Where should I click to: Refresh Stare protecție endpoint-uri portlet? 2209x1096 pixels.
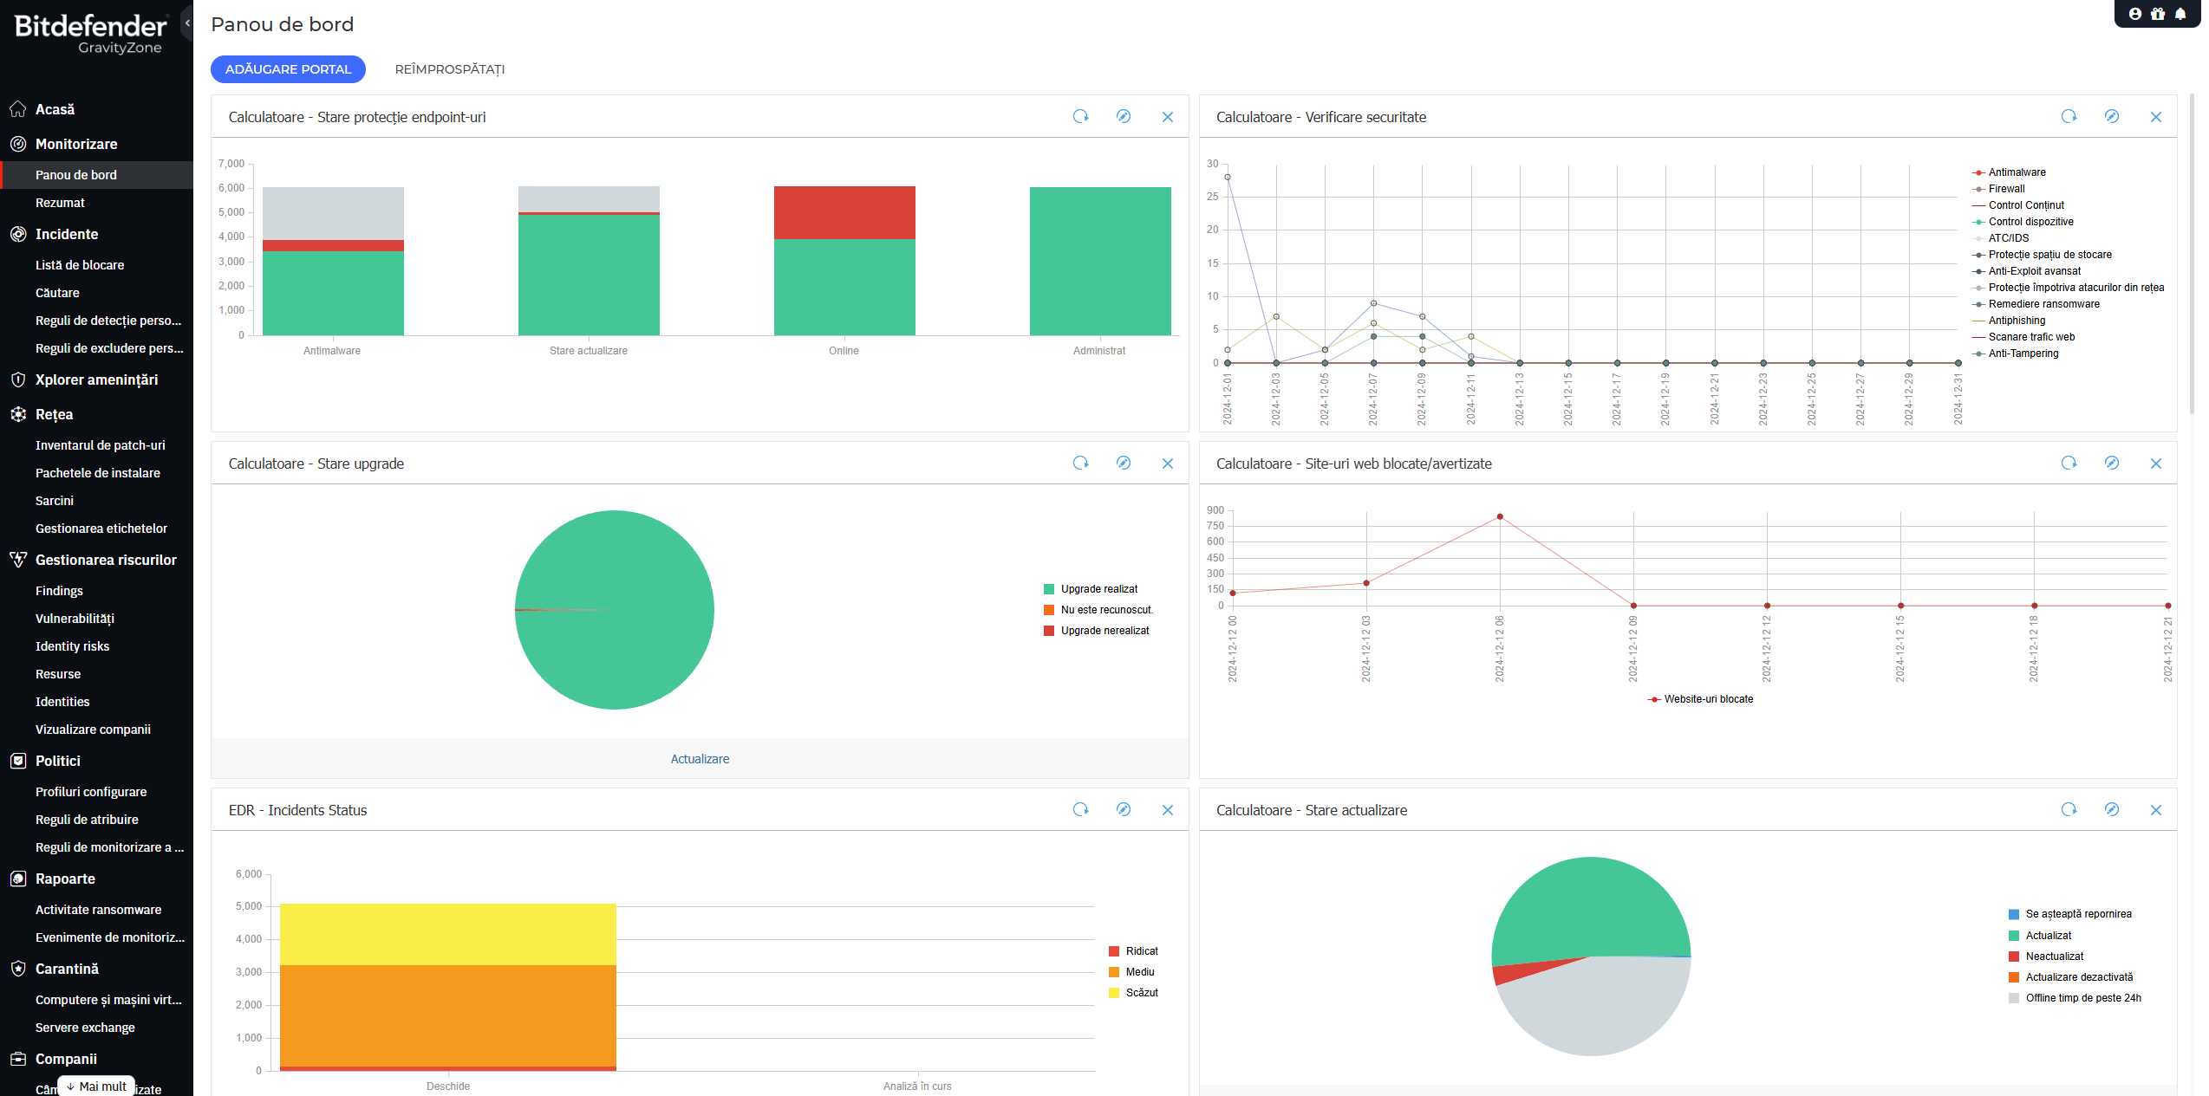coord(1080,116)
